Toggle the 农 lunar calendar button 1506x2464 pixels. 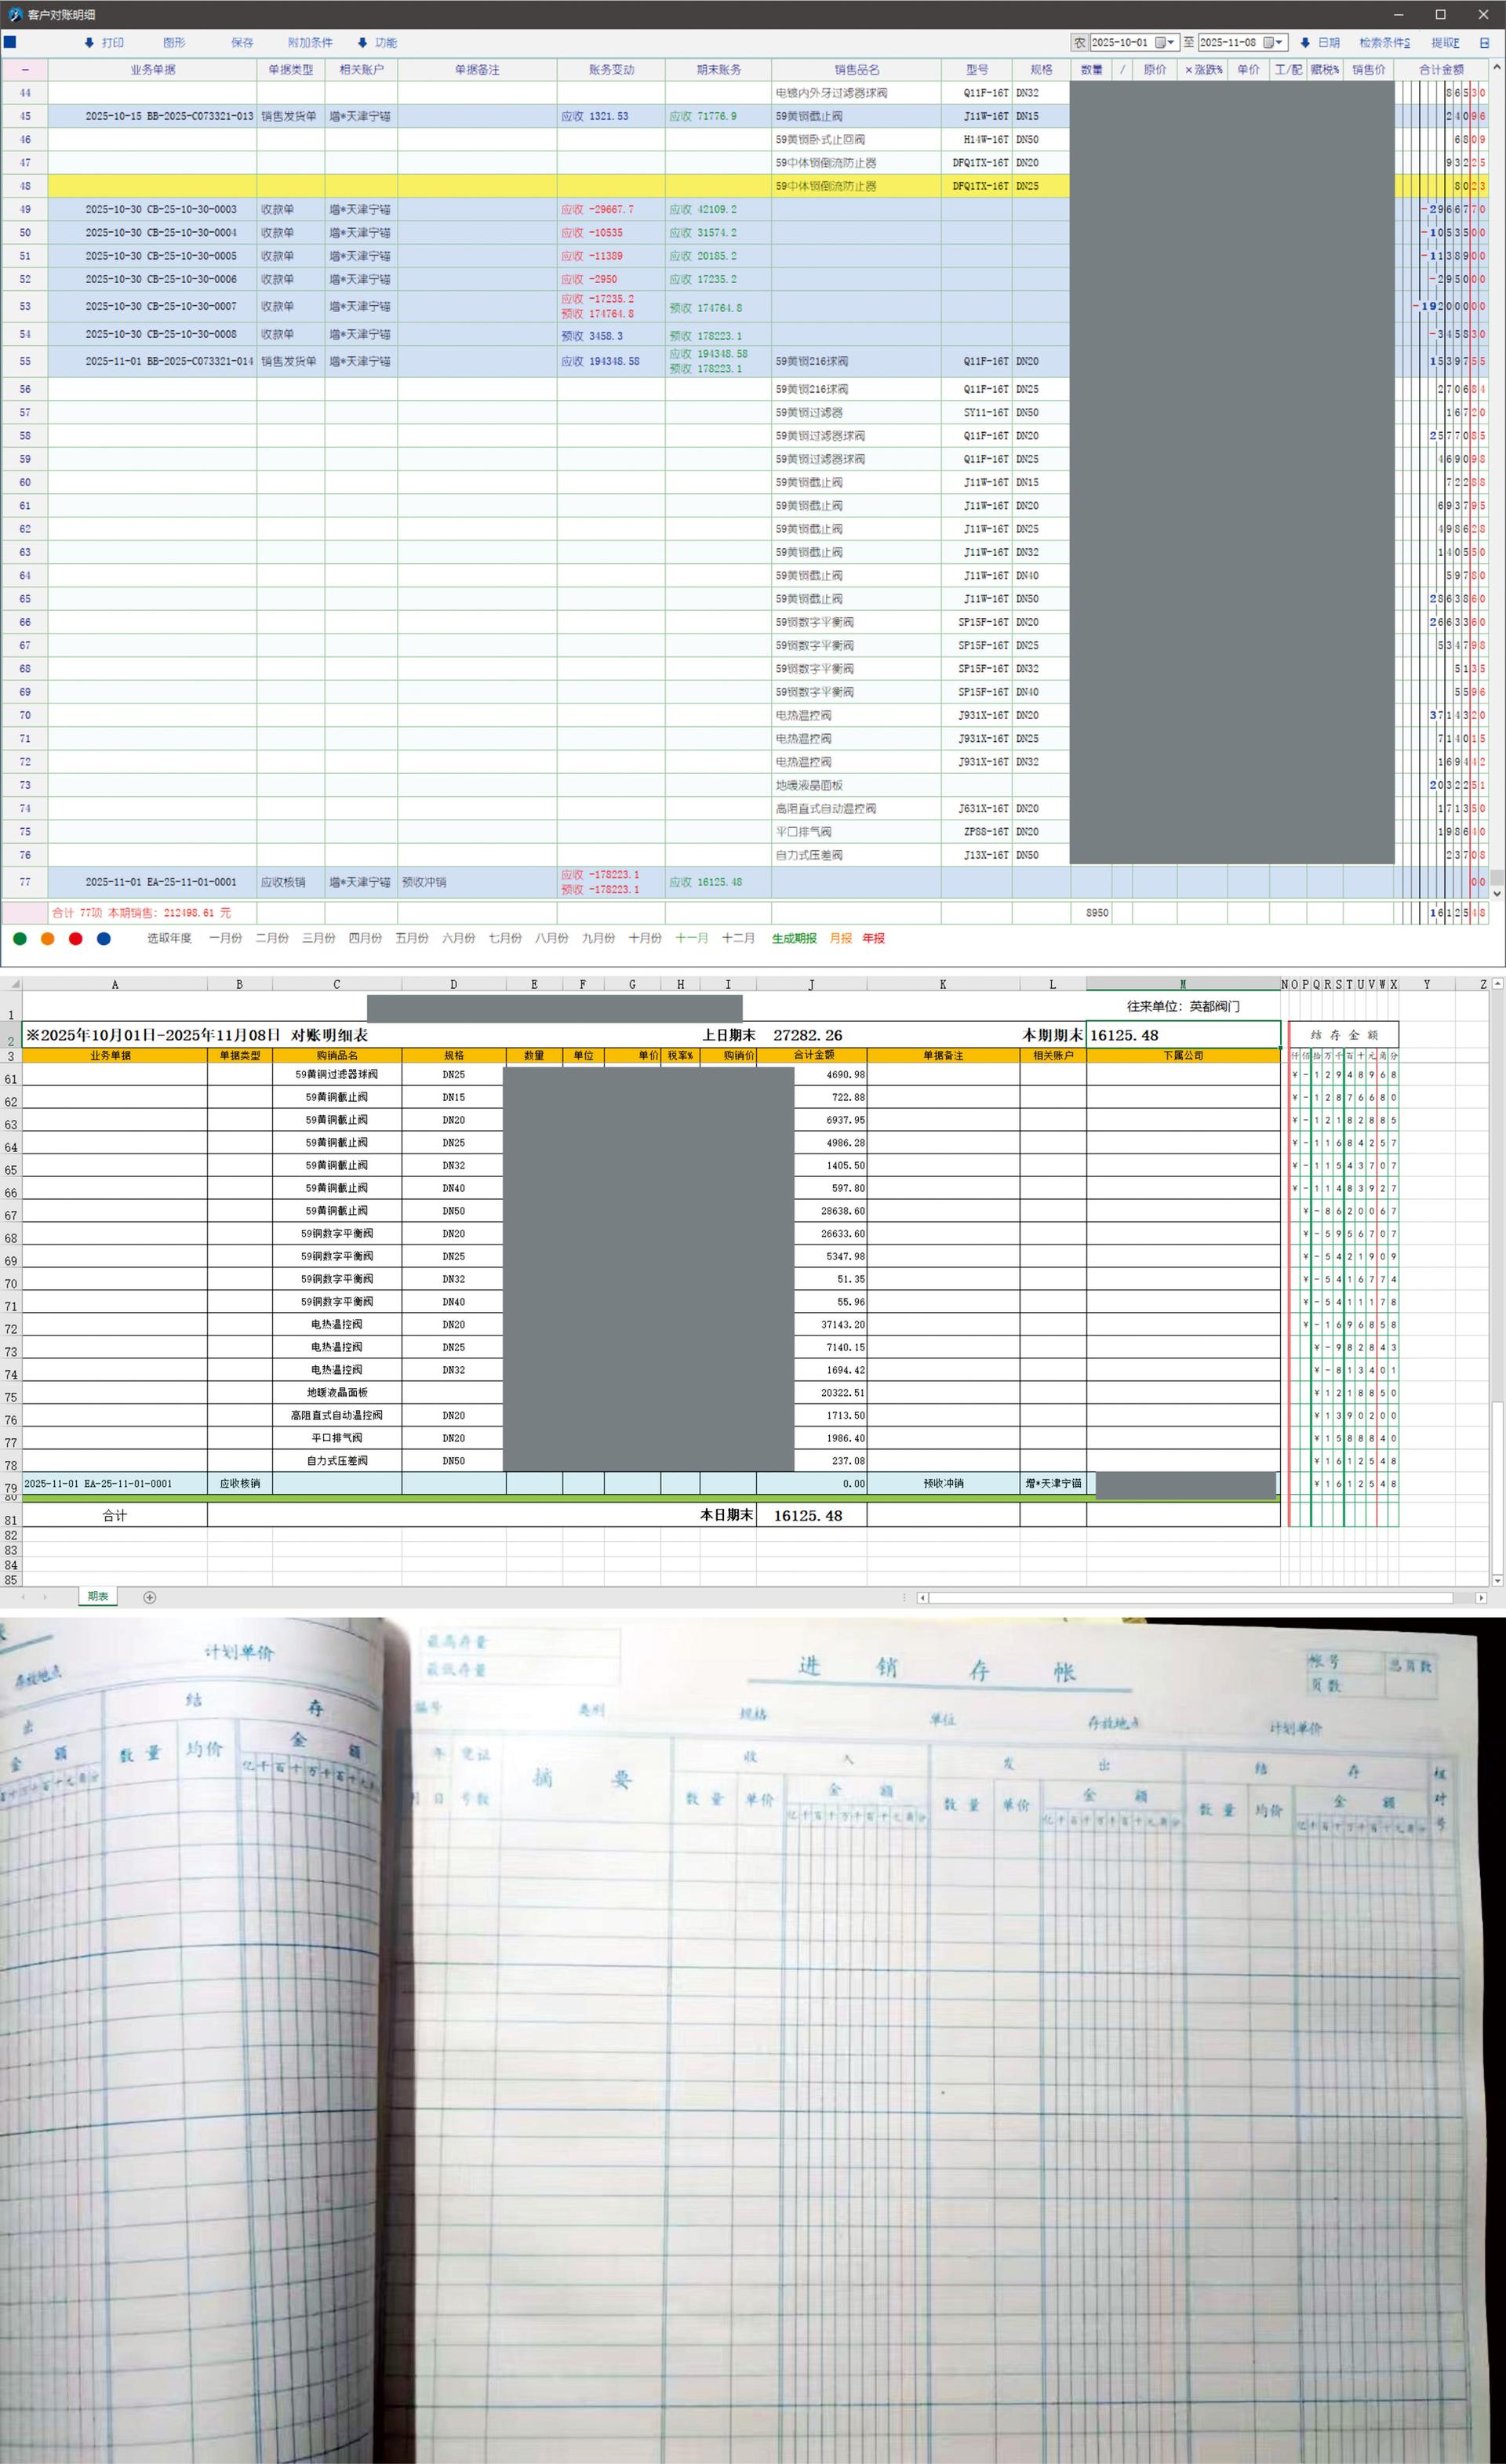1079,43
